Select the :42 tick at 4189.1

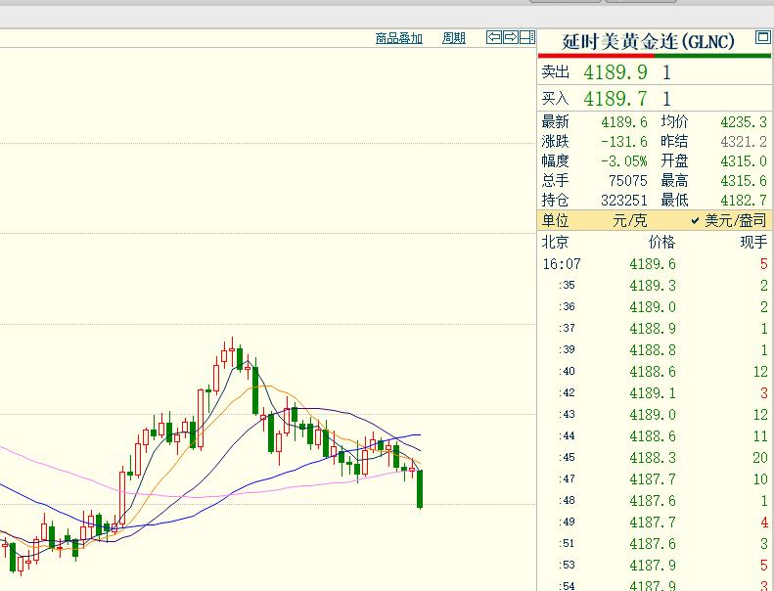click(653, 393)
